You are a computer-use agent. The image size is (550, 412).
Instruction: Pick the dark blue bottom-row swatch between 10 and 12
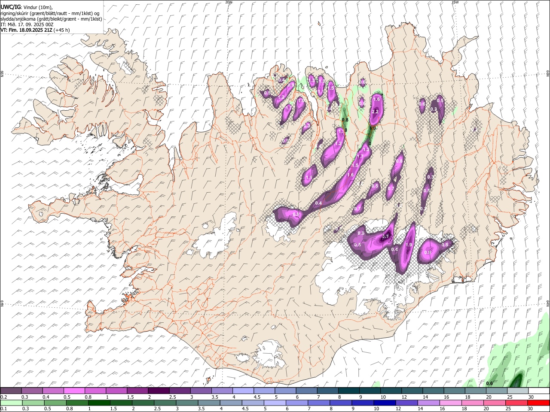pos(385,403)
